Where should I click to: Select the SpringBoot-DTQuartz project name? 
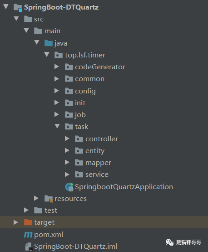point(61,7)
